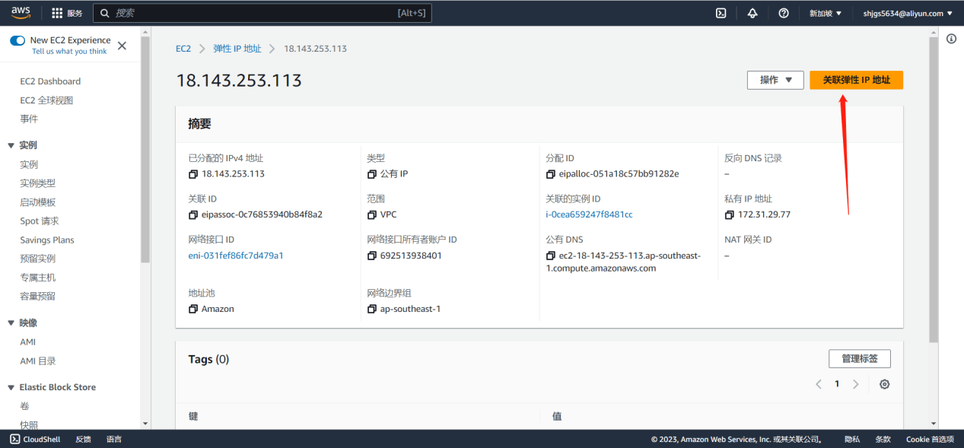Copy the private IP address 172.31.29.77
The width and height of the screenshot is (964, 448).
tap(730, 214)
